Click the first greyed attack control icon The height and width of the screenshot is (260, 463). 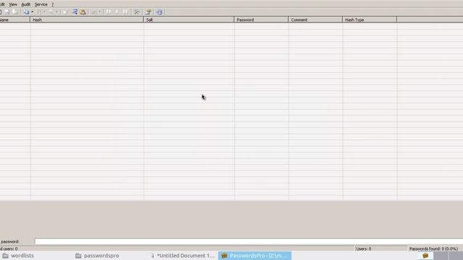pyautogui.click(x=109, y=12)
